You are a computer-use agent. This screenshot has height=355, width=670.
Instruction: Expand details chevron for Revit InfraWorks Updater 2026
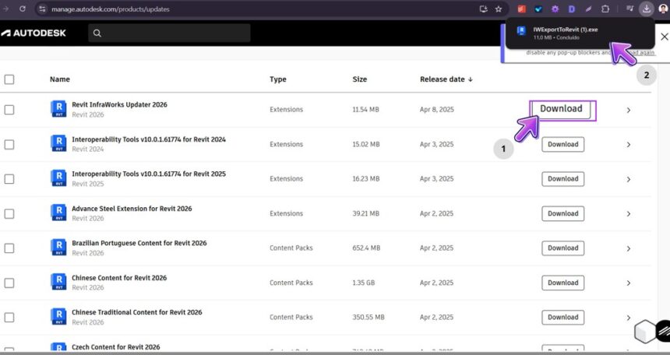pyautogui.click(x=629, y=111)
